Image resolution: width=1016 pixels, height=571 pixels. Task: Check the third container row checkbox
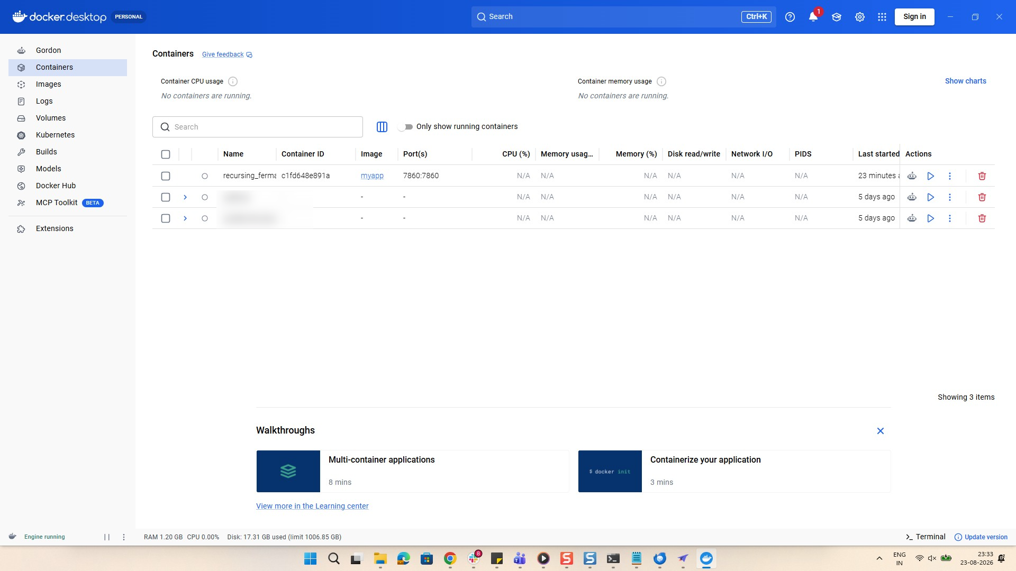[166, 218]
